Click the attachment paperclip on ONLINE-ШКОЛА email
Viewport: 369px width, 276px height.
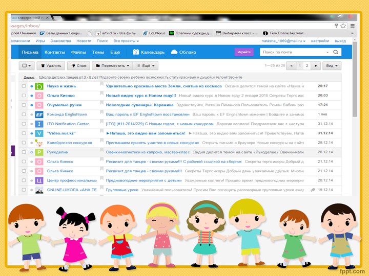313,190
